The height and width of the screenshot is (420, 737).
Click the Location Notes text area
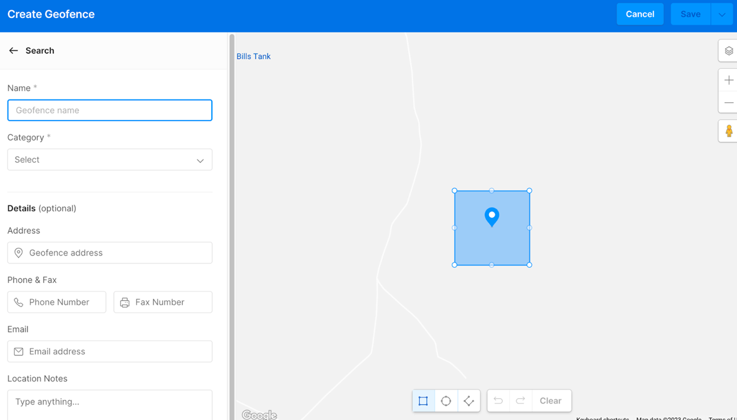point(110,405)
